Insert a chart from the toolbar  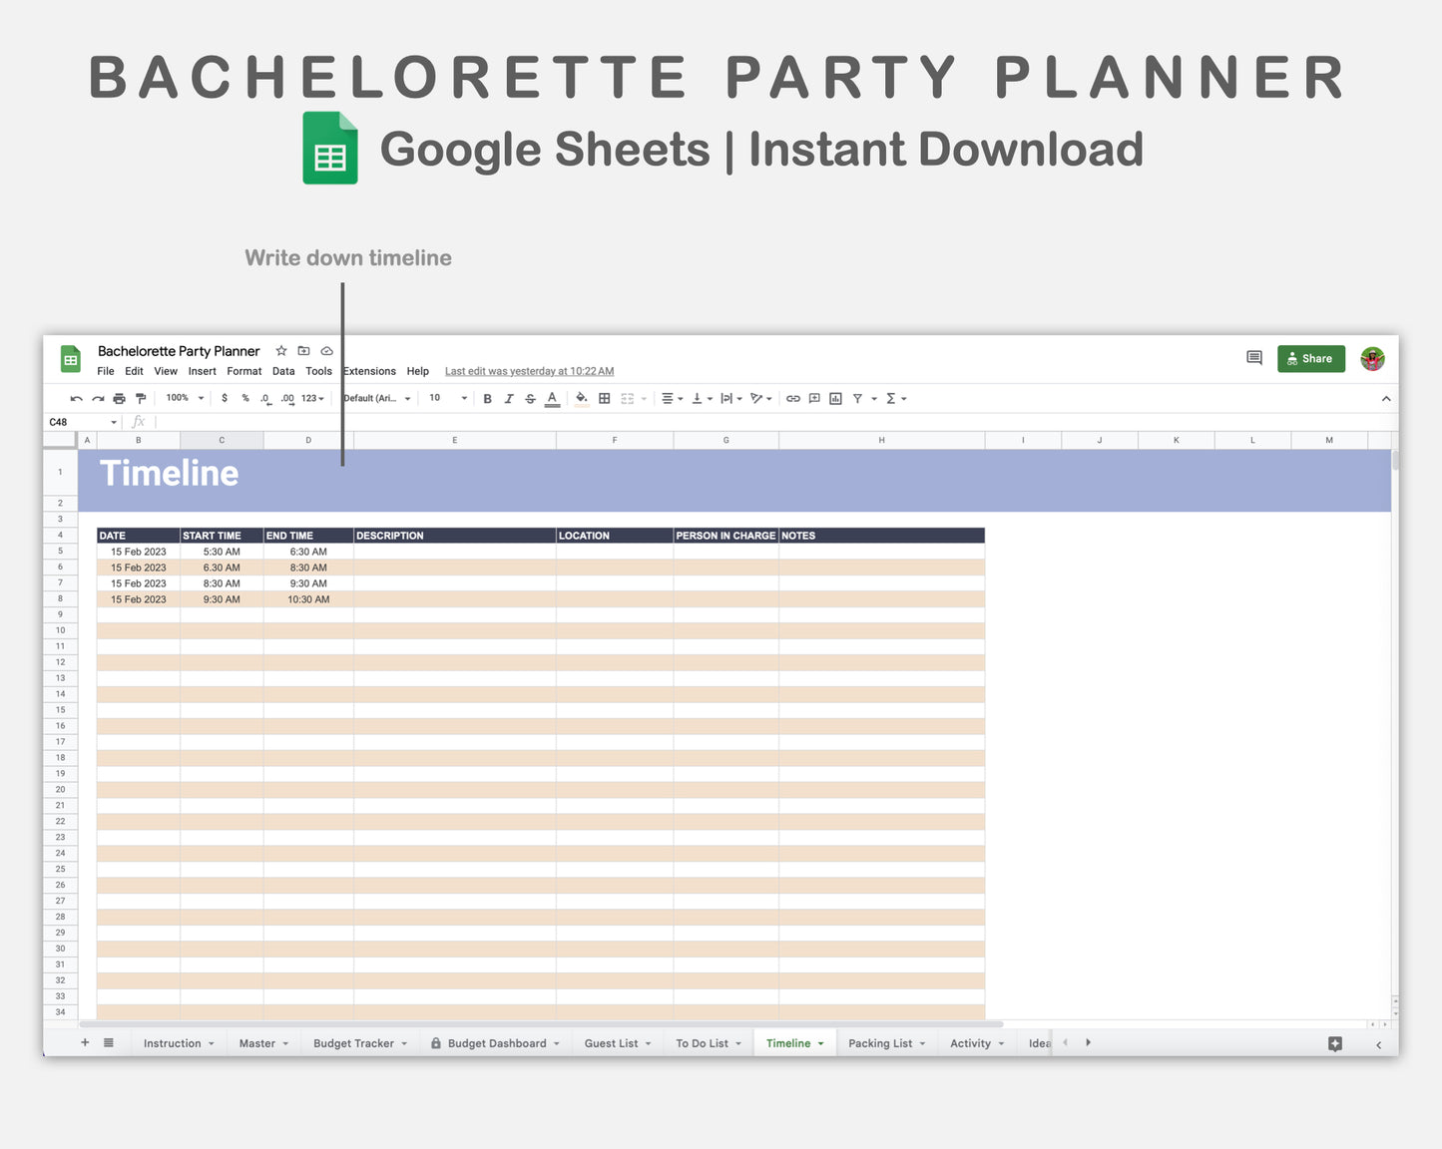tap(835, 398)
